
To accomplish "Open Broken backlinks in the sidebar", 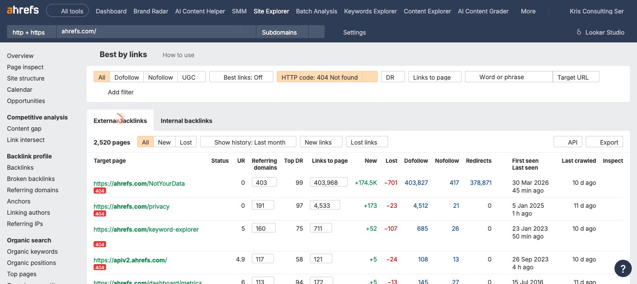I will 31,179.
